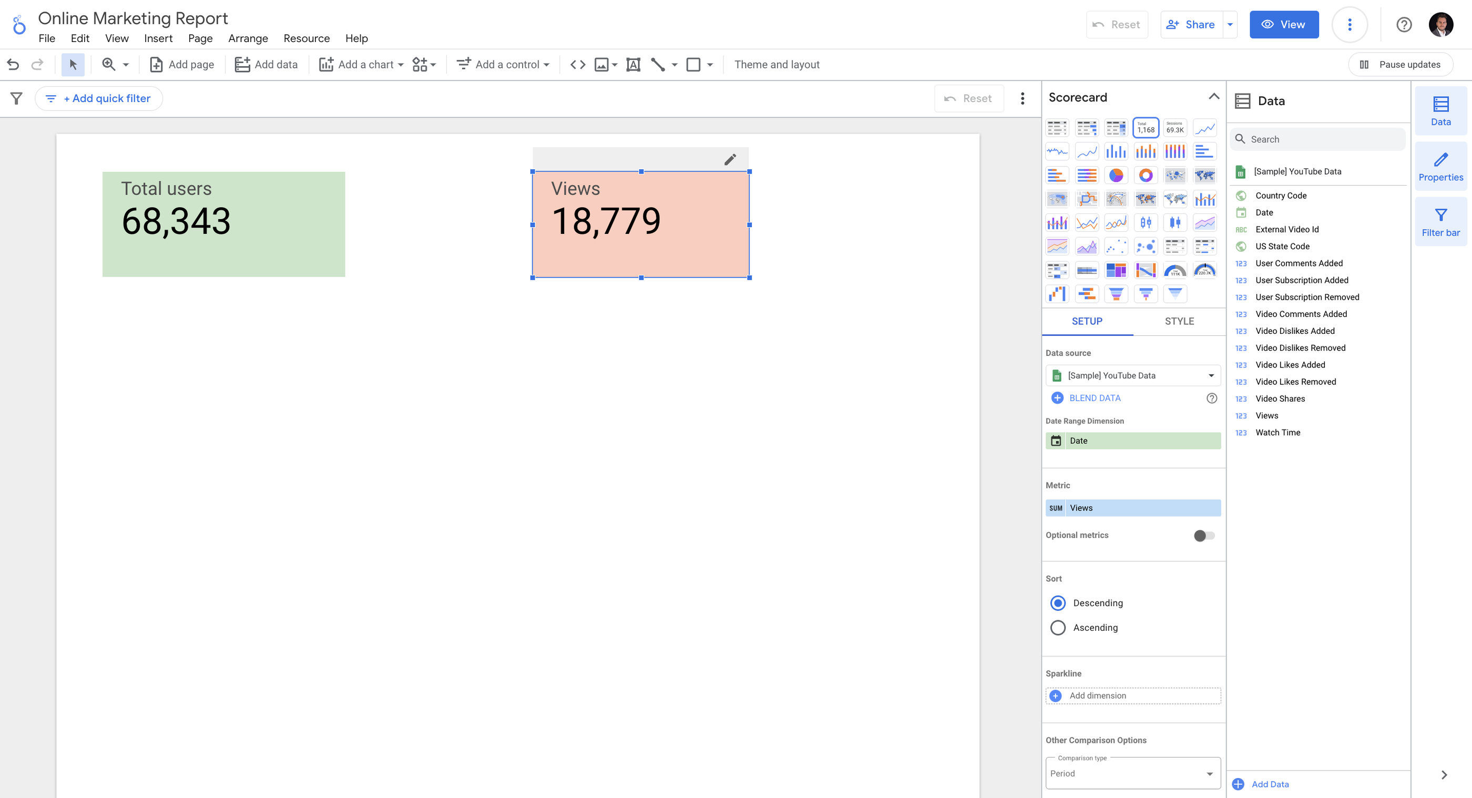Select the pie chart type in Scorecard panel
The height and width of the screenshot is (798, 1472).
1117,175
